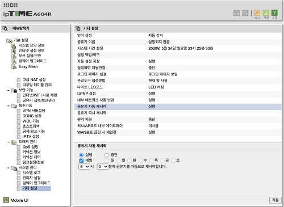
Task: Select the 공유기 자동 재시작 settings row
Action: click(x=178, y=107)
